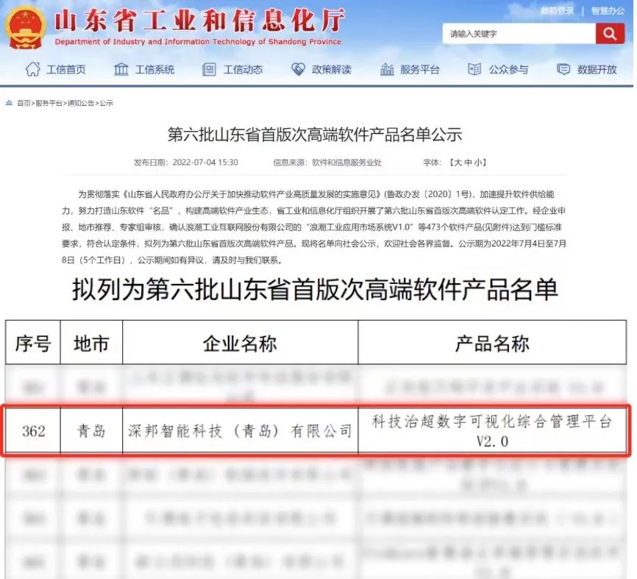637x579 pixels.
Task: Click the heart icon beside 政策解读
Action: [x=298, y=69]
